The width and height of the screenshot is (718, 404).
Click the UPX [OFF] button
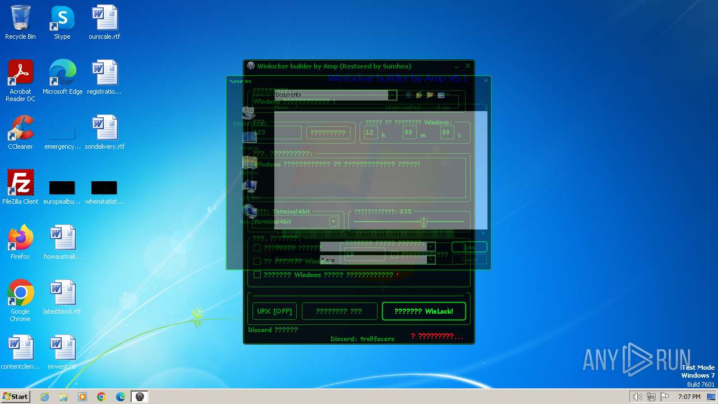point(274,311)
